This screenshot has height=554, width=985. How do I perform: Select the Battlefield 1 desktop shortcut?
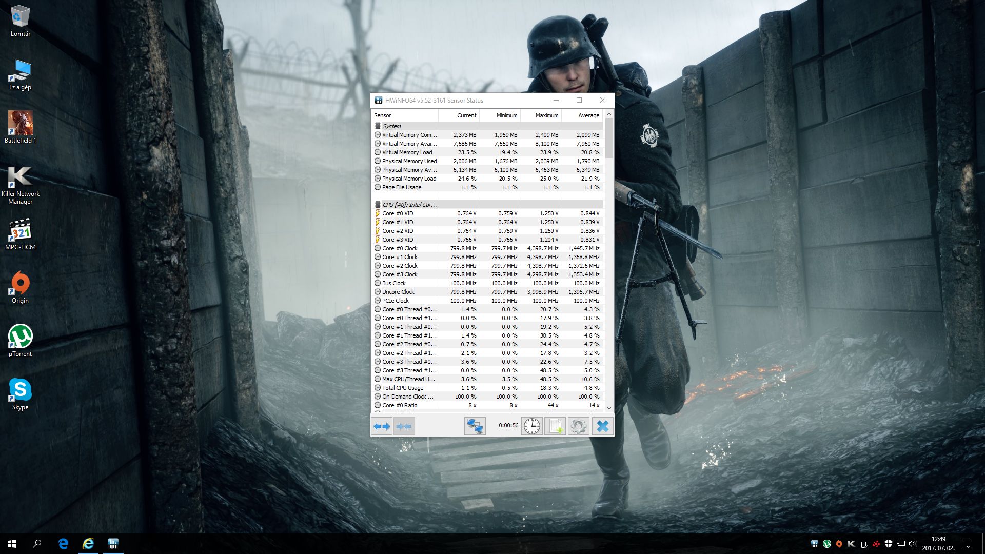21,127
